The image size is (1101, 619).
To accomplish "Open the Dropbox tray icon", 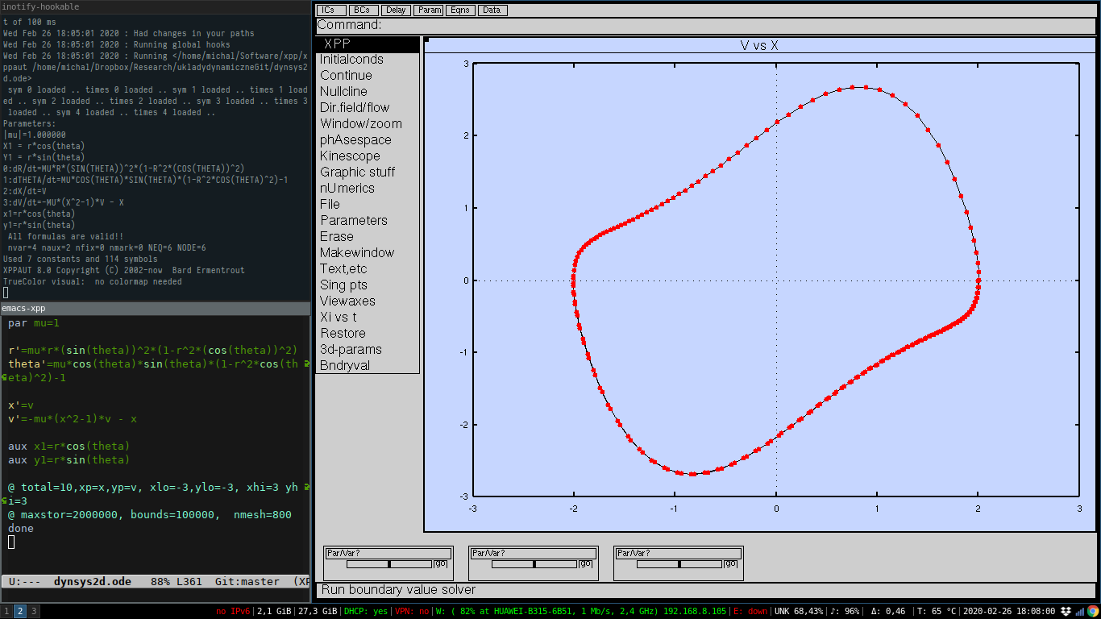I will click(x=1066, y=612).
